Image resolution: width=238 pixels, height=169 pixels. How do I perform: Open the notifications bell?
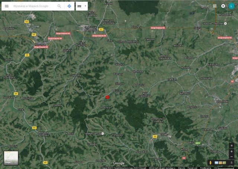pyautogui.click(x=223, y=6)
